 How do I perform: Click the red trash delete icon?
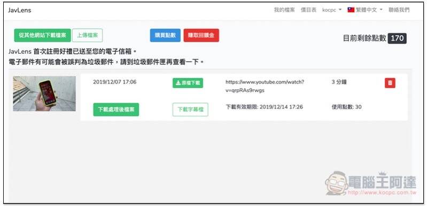click(x=390, y=83)
